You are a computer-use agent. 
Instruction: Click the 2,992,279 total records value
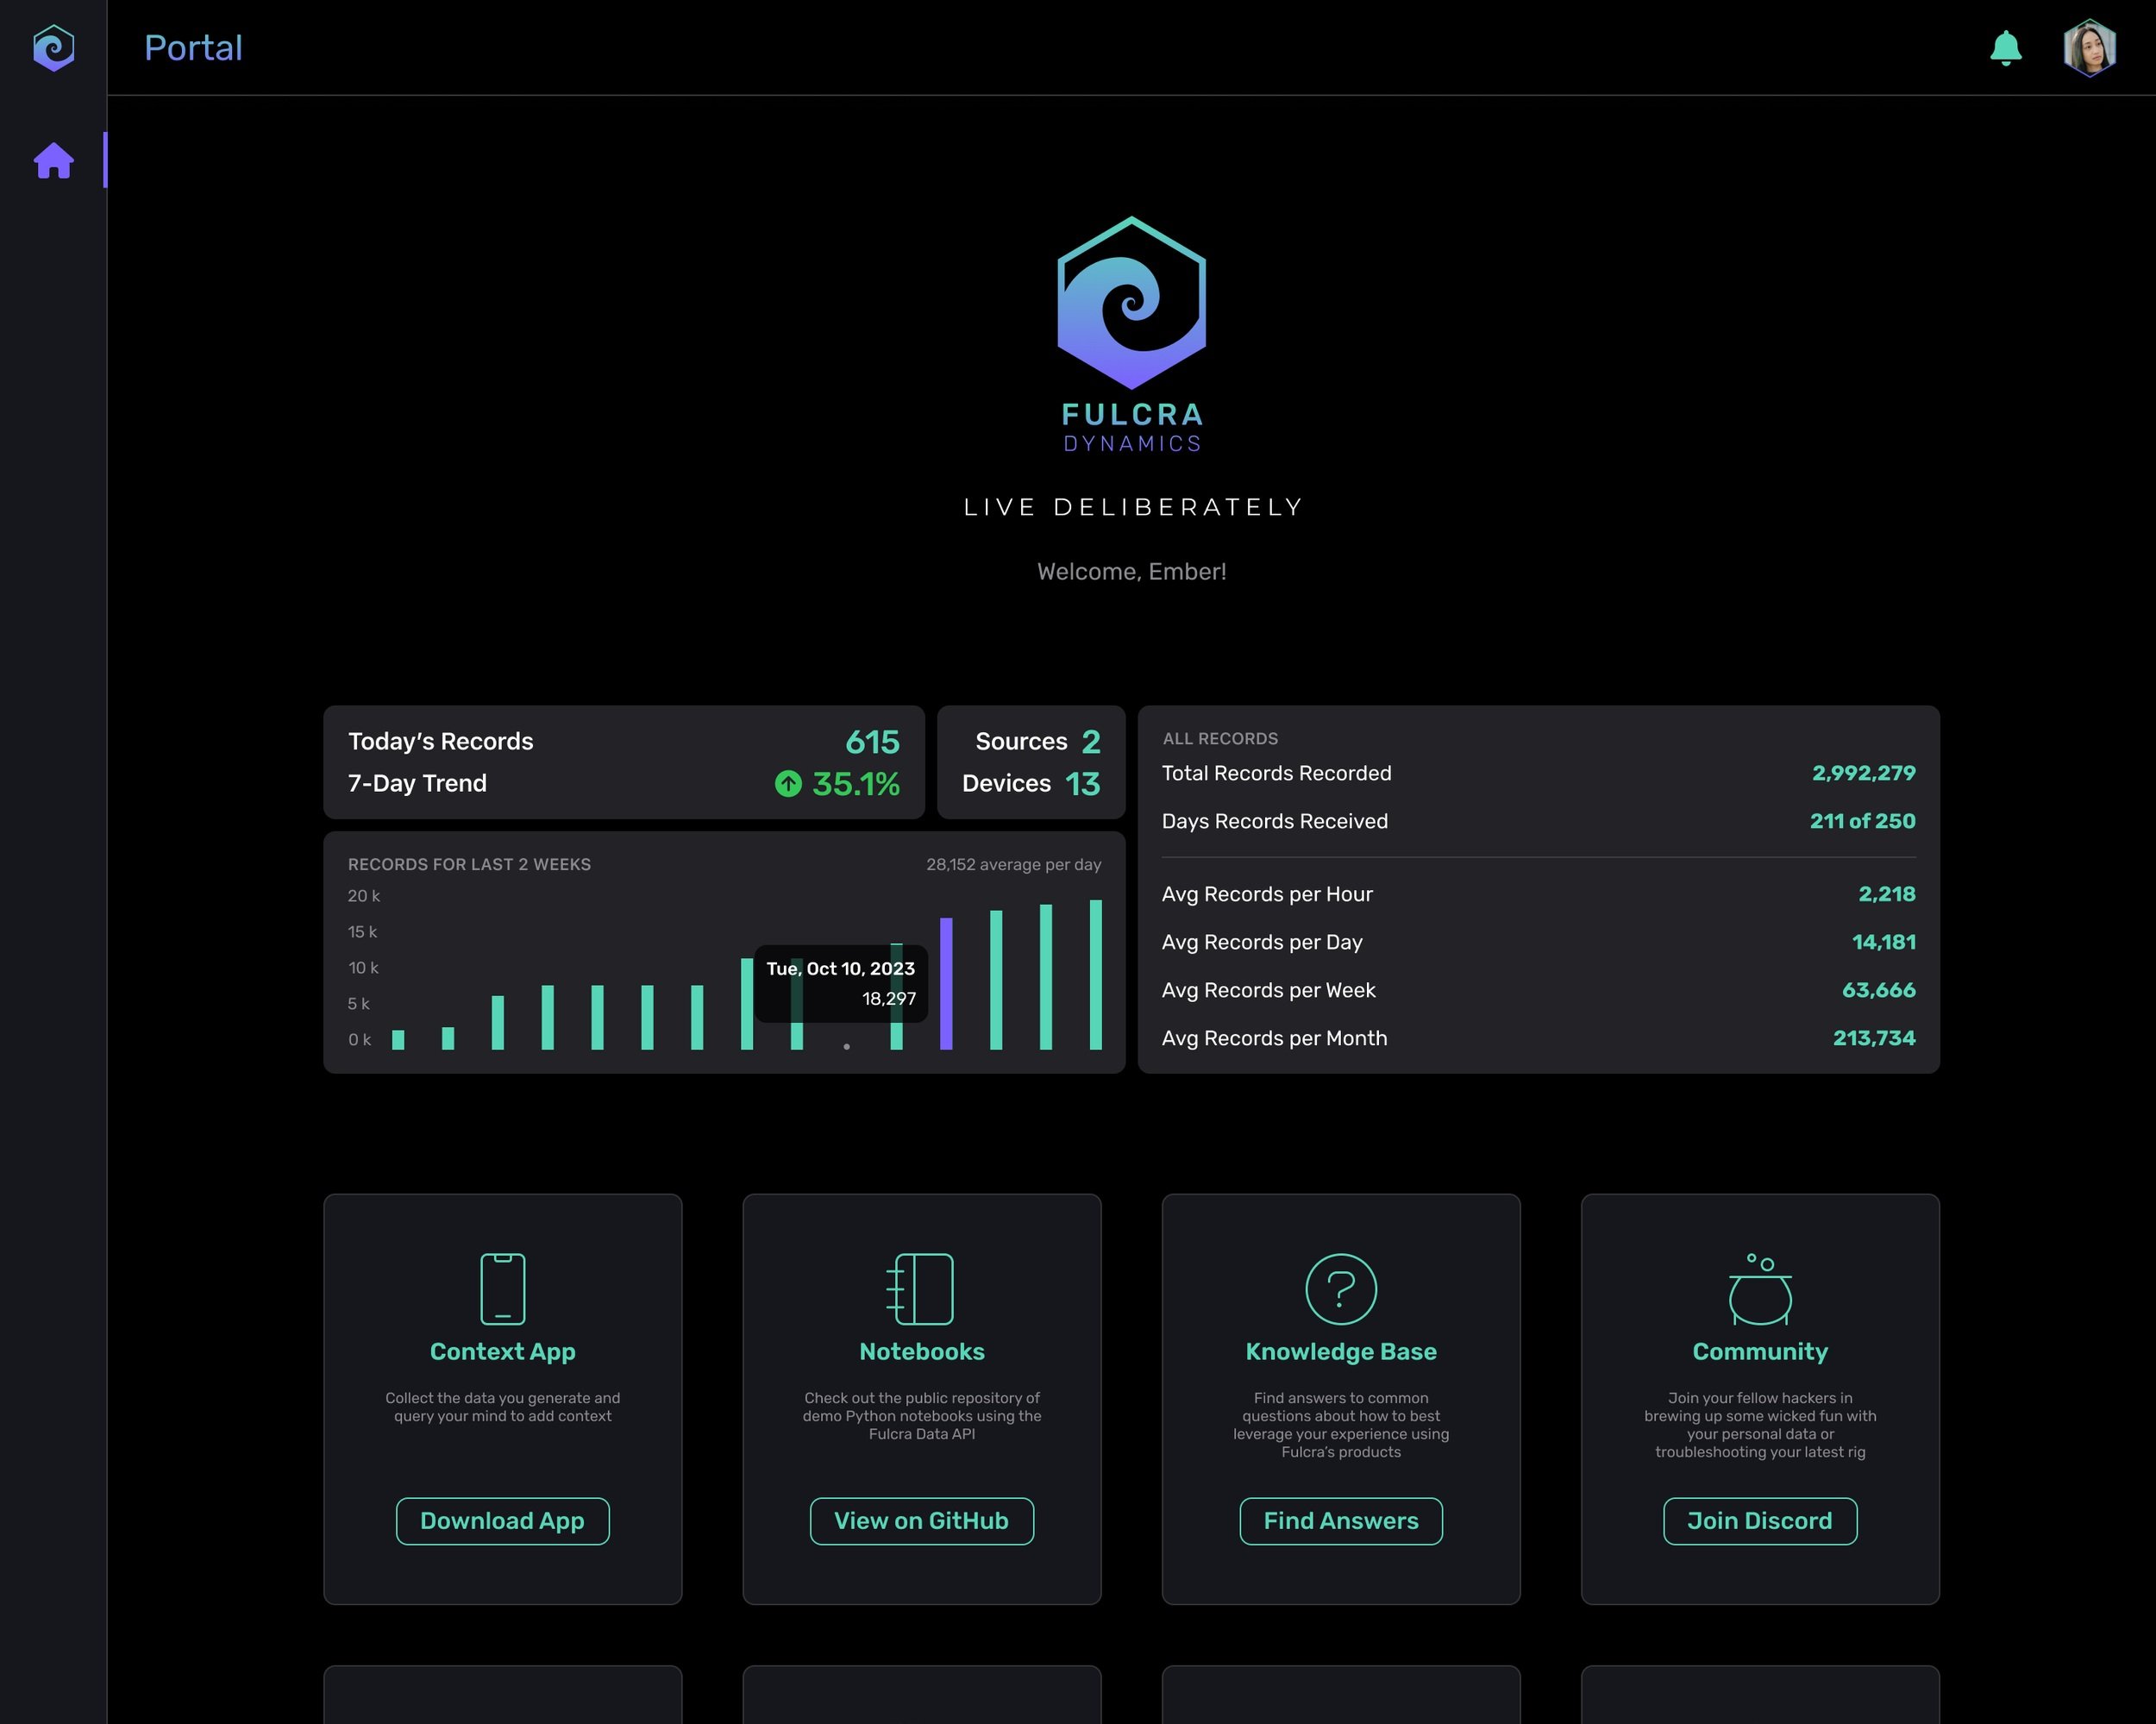click(1863, 773)
